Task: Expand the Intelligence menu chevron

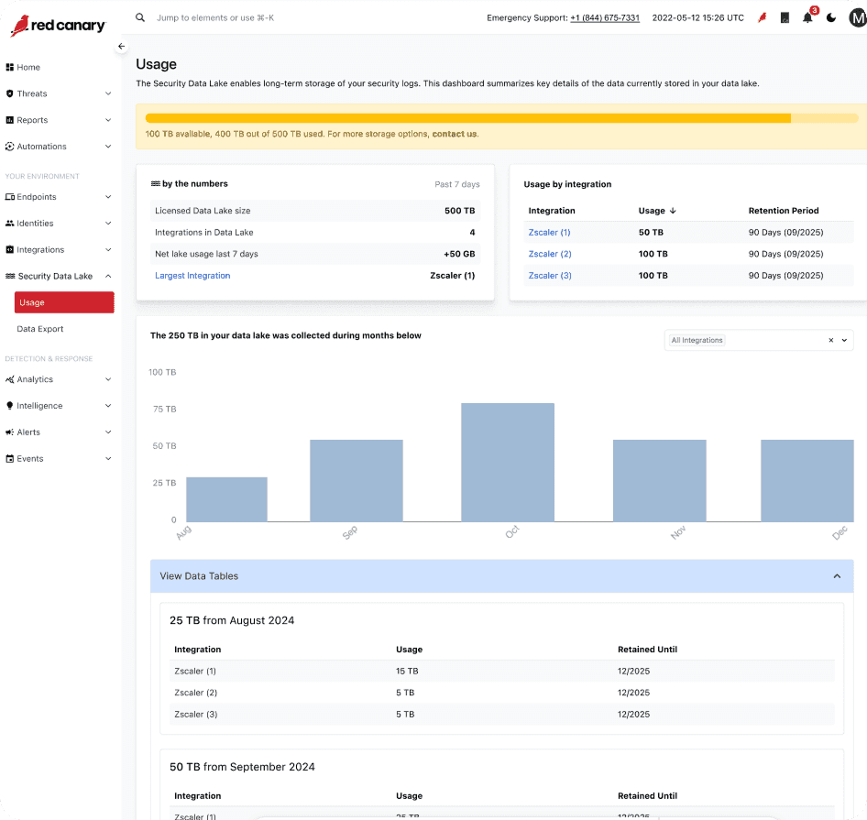Action: click(x=108, y=406)
